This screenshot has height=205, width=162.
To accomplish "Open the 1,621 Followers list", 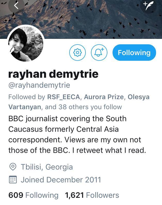I will pyautogui.click(x=92, y=195).
